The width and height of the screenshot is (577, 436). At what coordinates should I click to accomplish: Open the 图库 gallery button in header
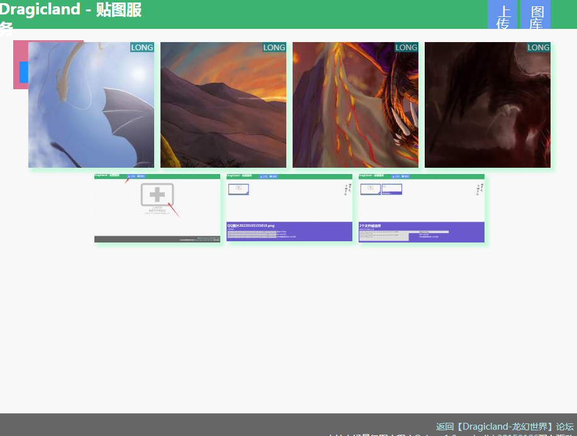point(536,14)
